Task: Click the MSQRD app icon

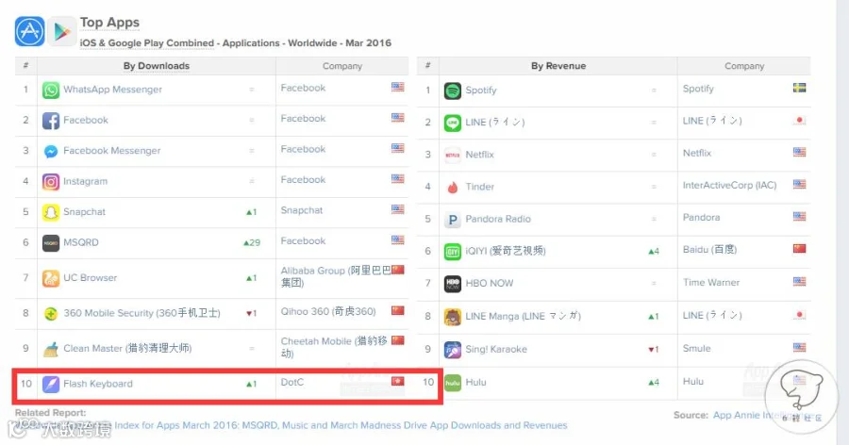Action: click(51, 242)
